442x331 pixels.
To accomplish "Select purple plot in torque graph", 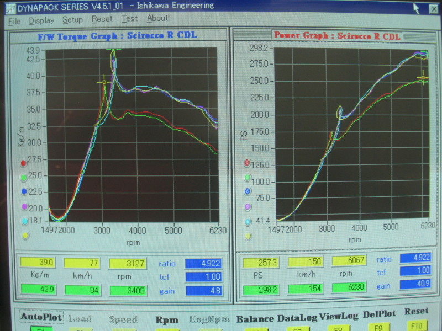I will [24, 207].
